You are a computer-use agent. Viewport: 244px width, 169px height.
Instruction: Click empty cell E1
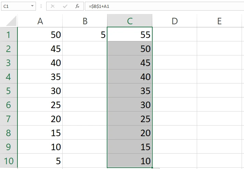[219, 35]
